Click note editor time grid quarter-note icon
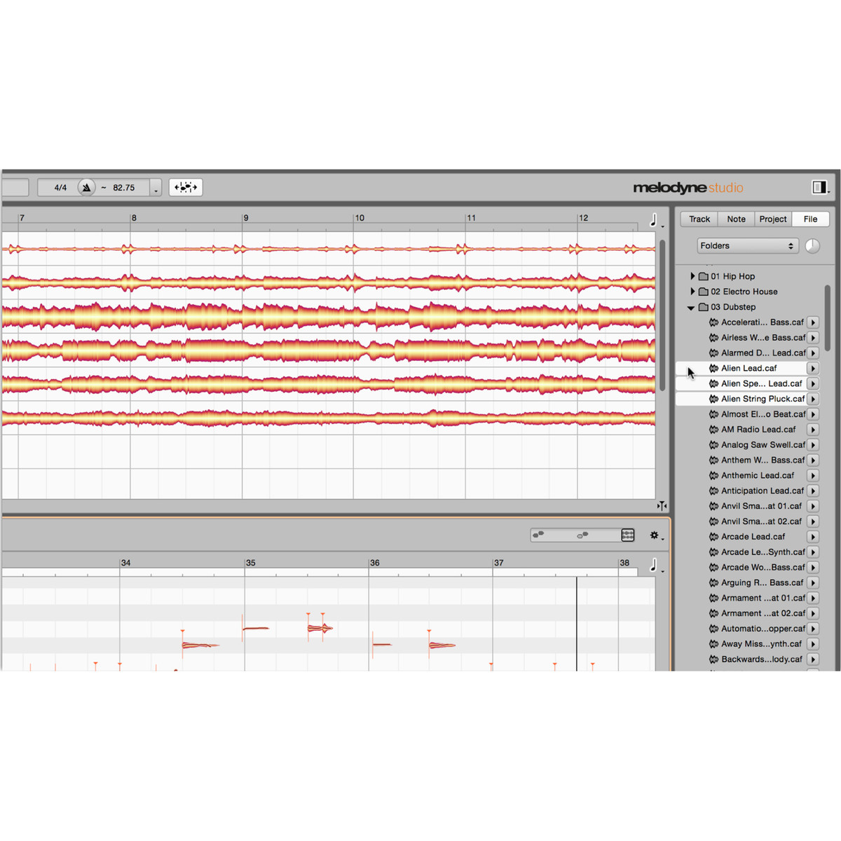The width and height of the screenshot is (841, 841). [x=655, y=565]
